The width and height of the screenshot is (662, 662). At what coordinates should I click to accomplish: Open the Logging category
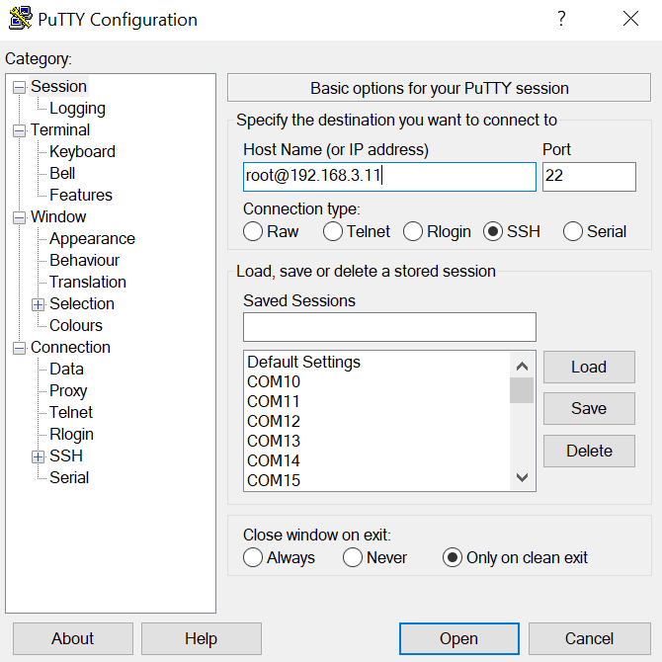(x=77, y=108)
